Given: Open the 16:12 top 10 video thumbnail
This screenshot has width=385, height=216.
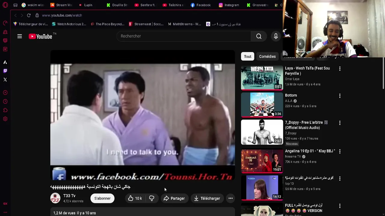Looking at the screenshot, I should pos(262,188).
